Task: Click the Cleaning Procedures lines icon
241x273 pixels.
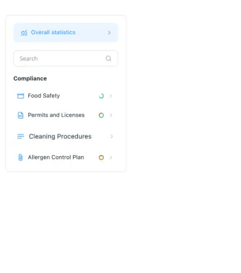Action: point(20,136)
